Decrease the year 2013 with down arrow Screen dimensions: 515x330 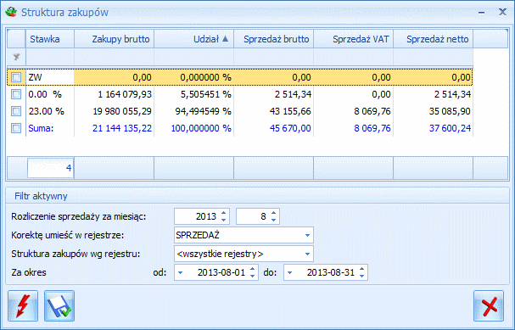(224, 220)
